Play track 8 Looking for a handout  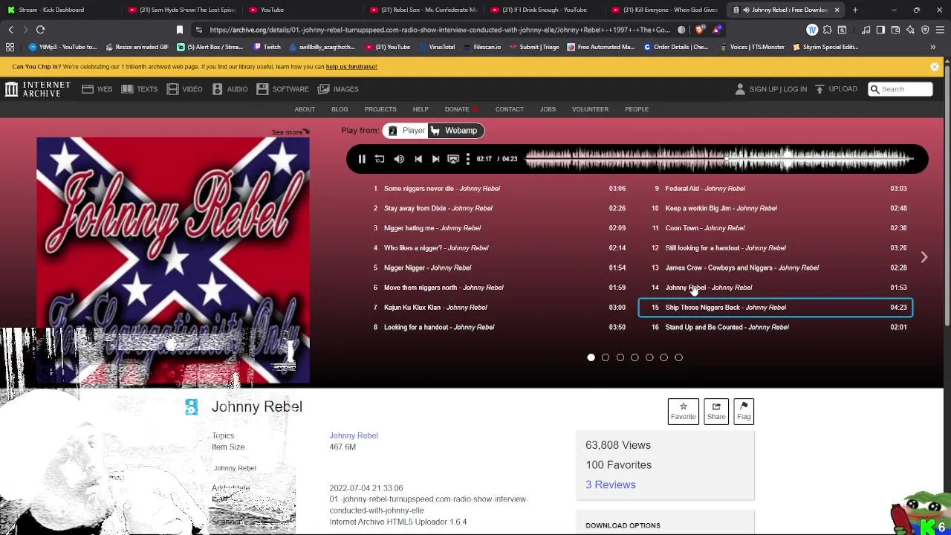499,327
